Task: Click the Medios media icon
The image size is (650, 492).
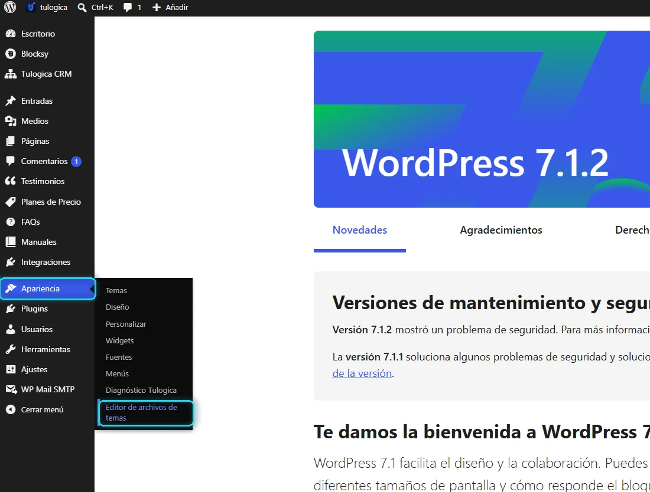Action: pyautogui.click(x=11, y=121)
